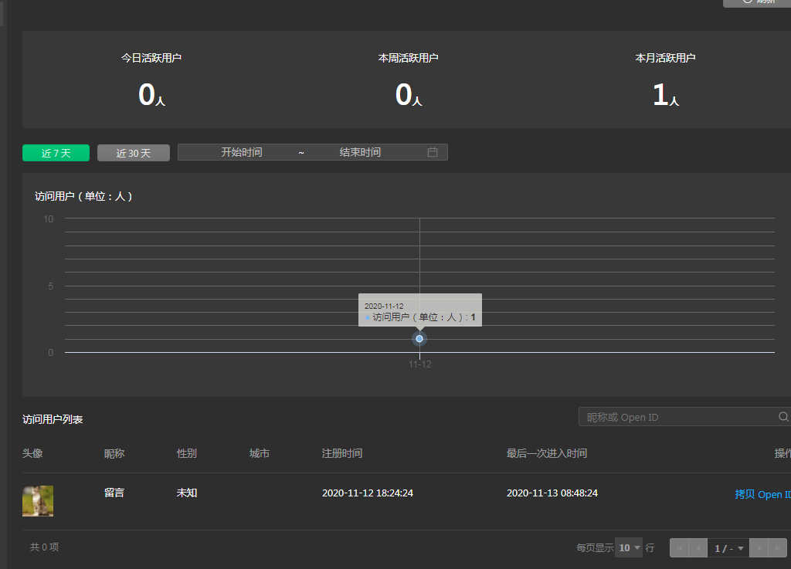Click the 2020-11-12 tooltip on chart
The image size is (791, 569).
pos(420,310)
